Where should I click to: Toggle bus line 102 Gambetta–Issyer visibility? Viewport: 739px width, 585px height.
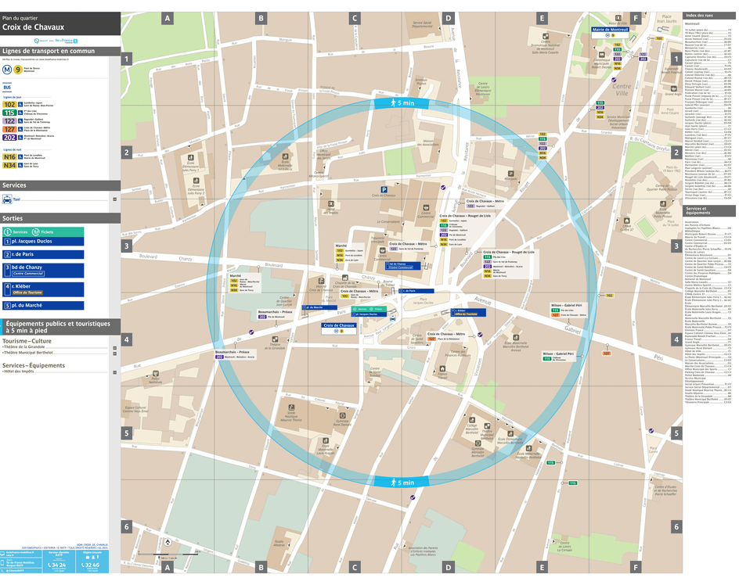[9, 104]
